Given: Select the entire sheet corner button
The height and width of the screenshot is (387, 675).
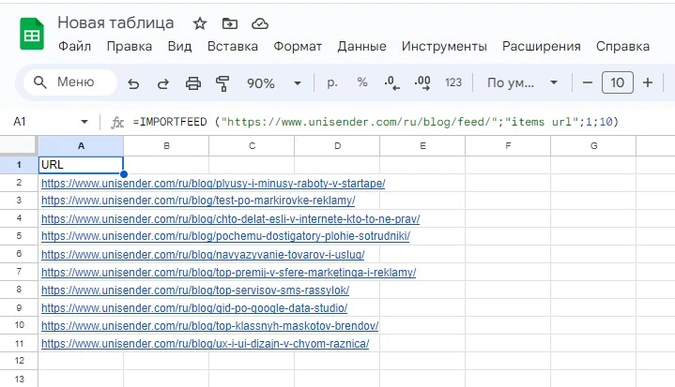Looking at the screenshot, I should coord(19,145).
